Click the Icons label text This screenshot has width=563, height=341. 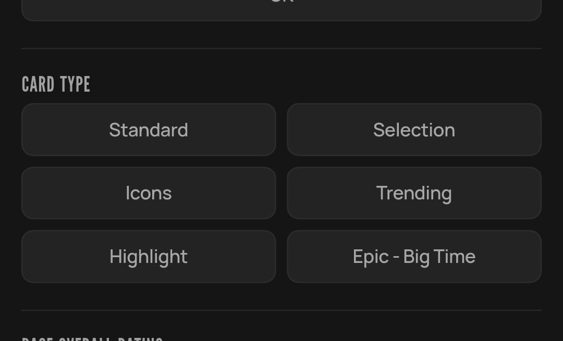(149, 193)
